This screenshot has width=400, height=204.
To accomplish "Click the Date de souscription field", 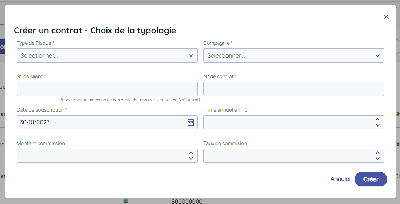I will point(99,122).
